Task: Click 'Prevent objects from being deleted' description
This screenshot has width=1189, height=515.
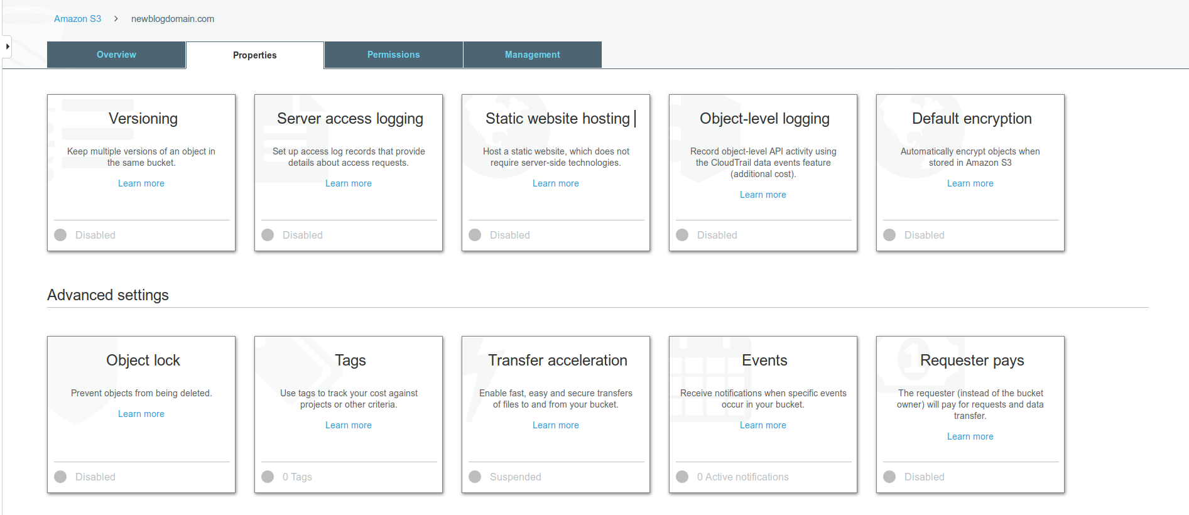Action: point(141,393)
